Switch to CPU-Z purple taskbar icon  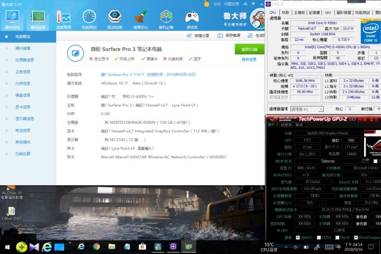pos(173,247)
